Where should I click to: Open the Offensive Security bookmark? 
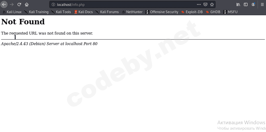tap(162, 12)
